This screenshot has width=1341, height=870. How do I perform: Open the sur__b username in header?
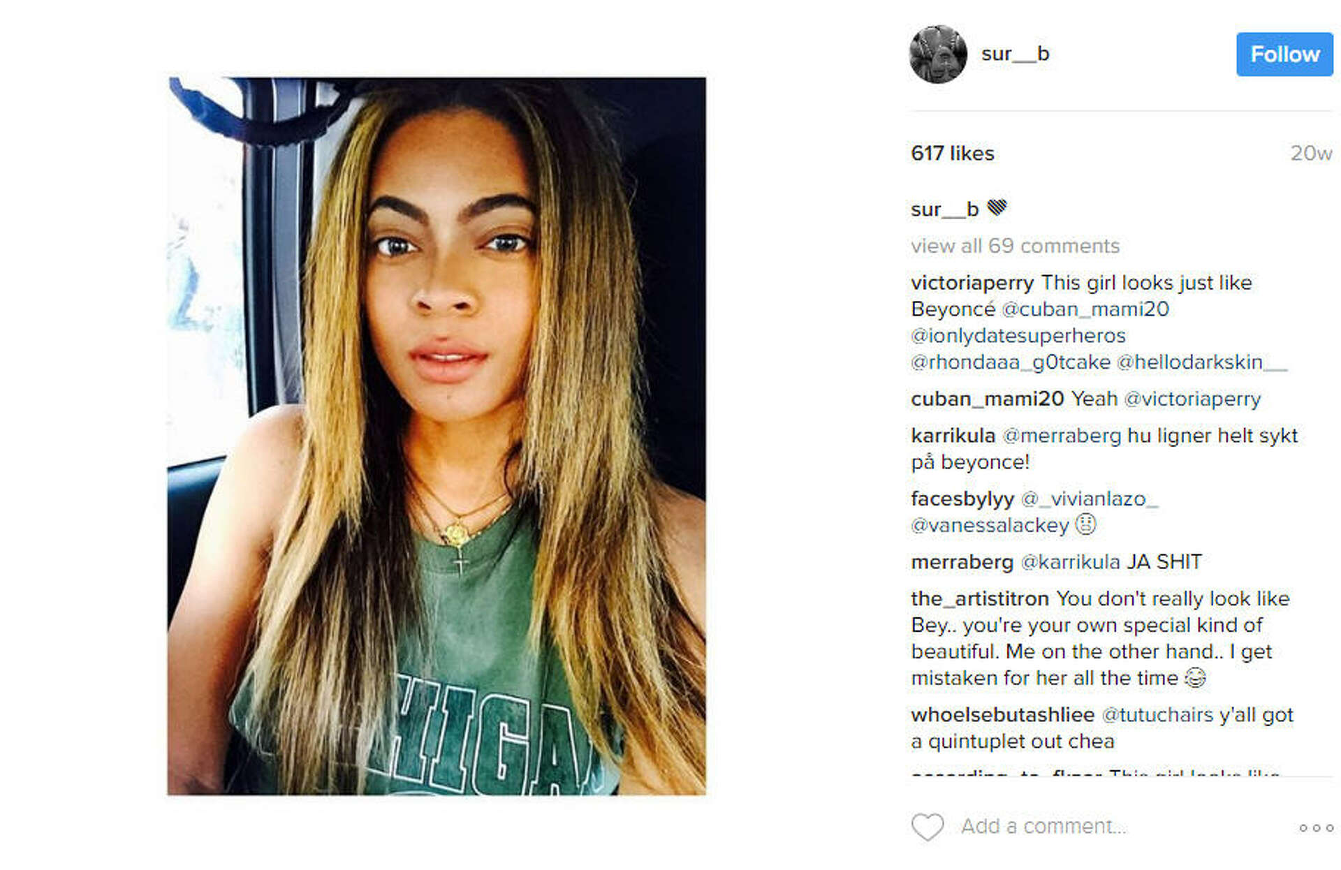(1015, 54)
